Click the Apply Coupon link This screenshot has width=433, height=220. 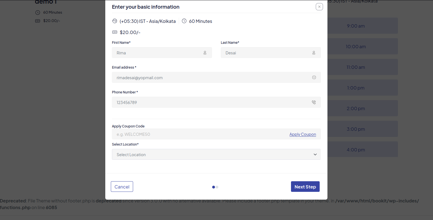(x=303, y=134)
